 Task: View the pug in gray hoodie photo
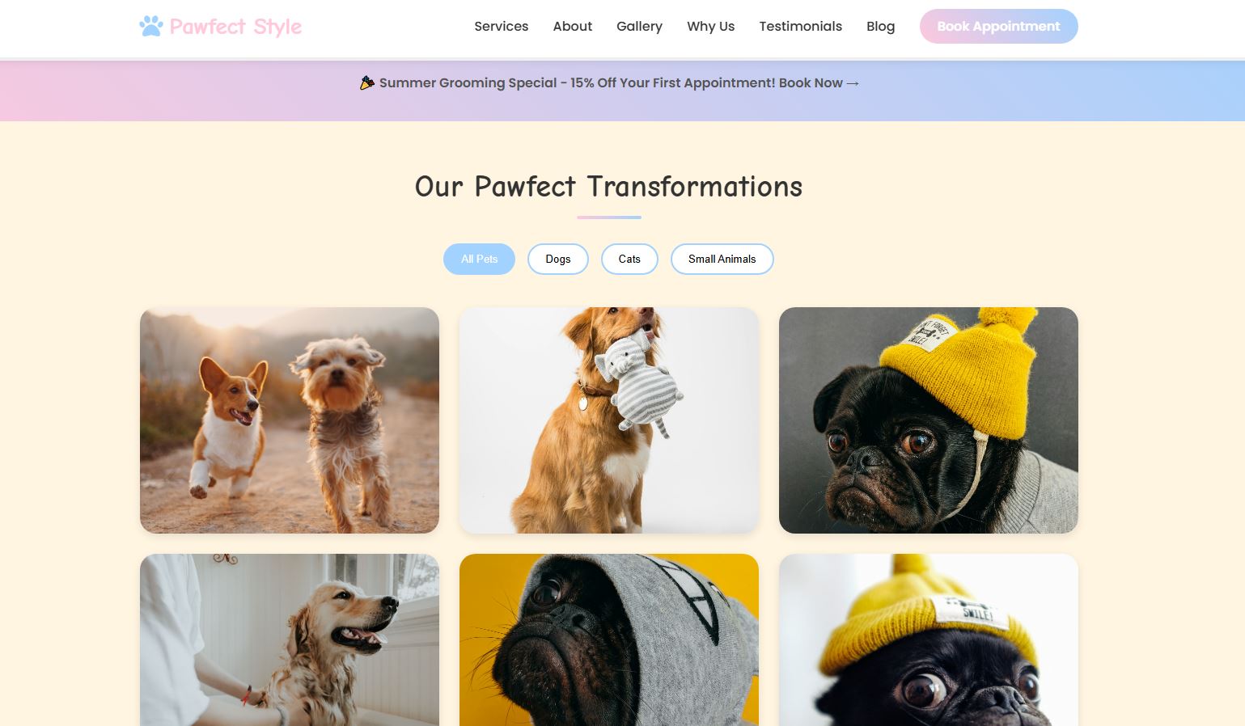(609, 639)
